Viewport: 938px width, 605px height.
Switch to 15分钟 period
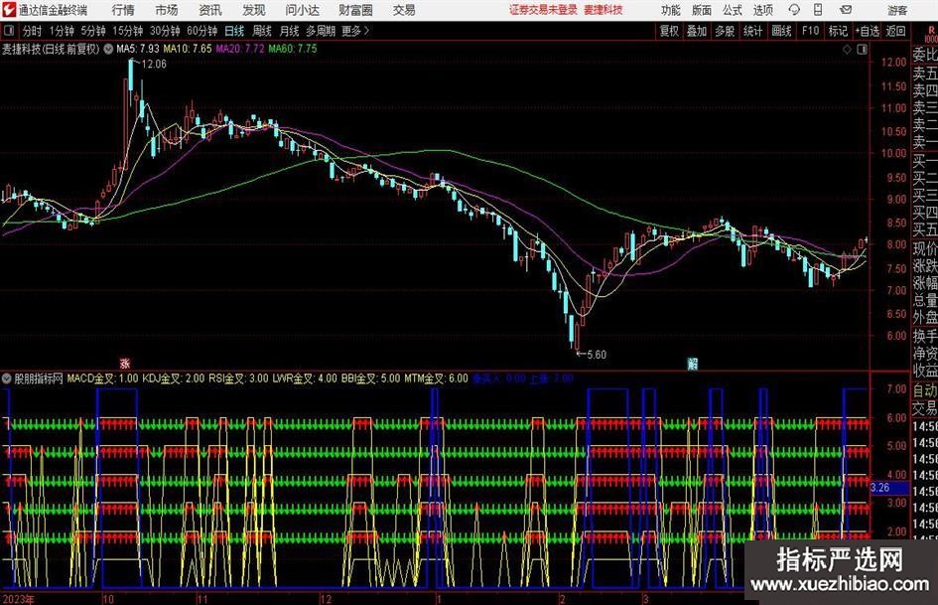[x=128, y=31]
